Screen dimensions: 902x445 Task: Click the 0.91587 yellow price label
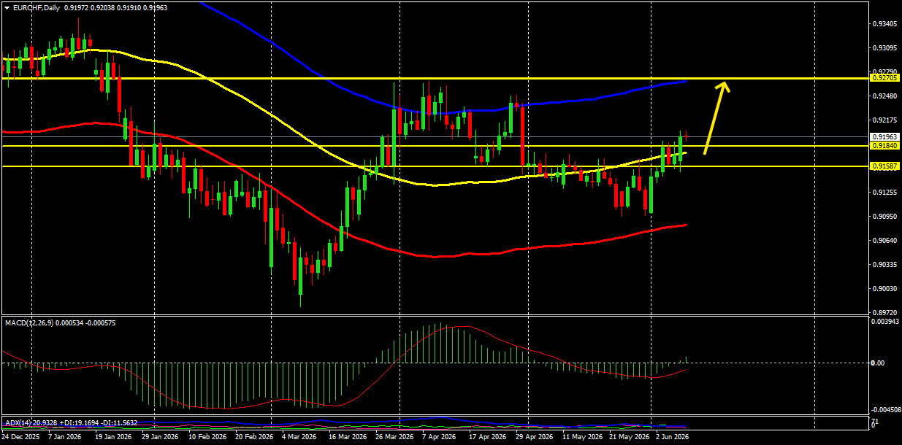[883, 166]
